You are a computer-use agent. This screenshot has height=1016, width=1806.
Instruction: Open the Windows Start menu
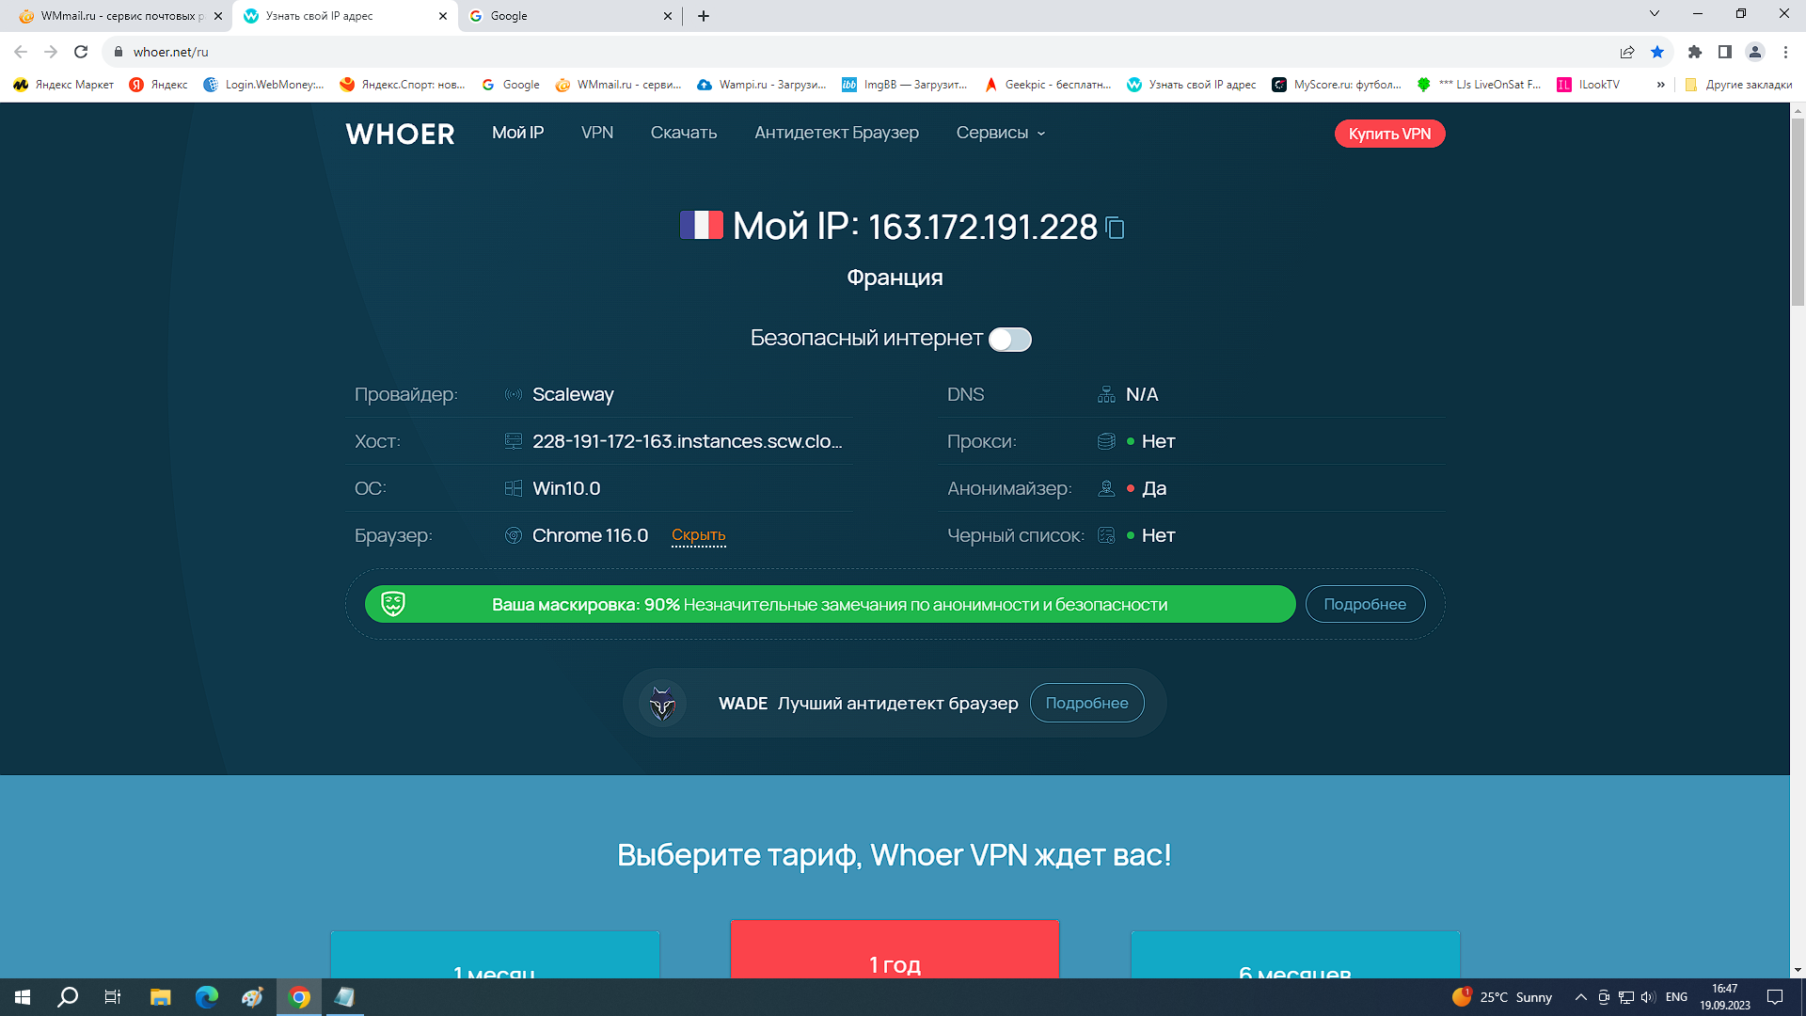(23, 997)
